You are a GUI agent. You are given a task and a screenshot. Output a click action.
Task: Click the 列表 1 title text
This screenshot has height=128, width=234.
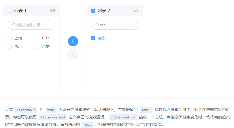click(x=20, y=11)
